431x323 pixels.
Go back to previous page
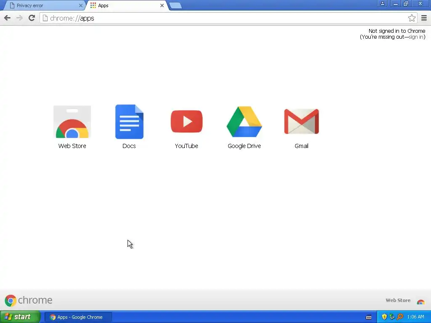(8, 18)
